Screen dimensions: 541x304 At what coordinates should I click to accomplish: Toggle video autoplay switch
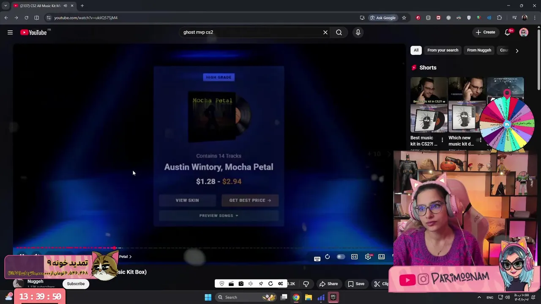click(x=341, y=257)
